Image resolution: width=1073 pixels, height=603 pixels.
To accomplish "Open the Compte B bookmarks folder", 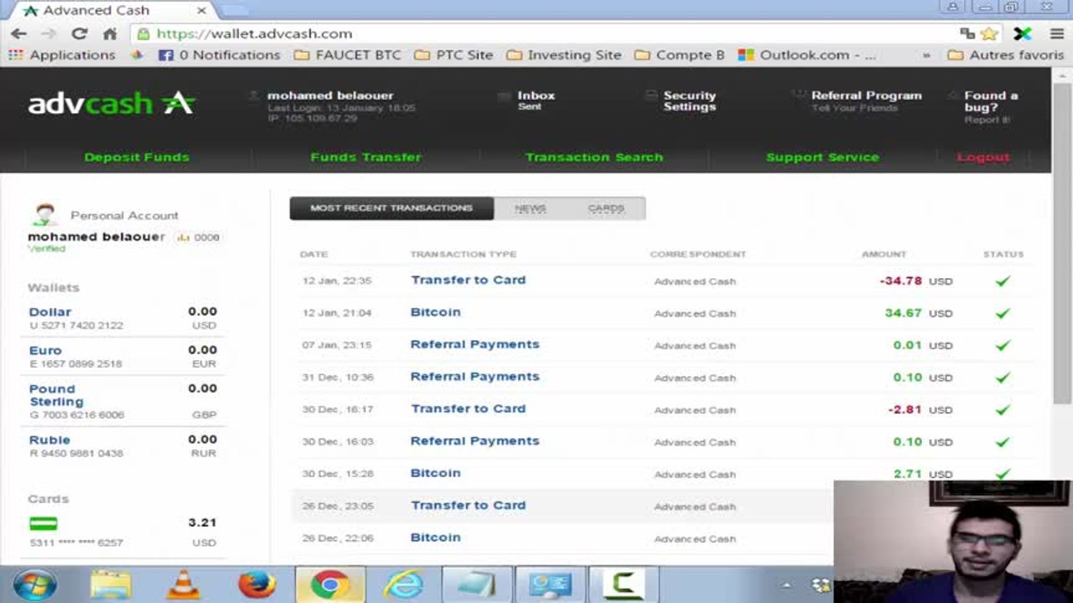I will [x=680, y=55].
